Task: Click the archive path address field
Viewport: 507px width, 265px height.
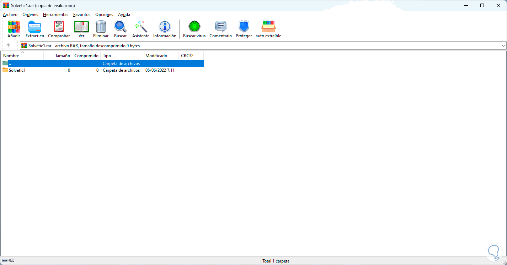Action: pos(263,45)
